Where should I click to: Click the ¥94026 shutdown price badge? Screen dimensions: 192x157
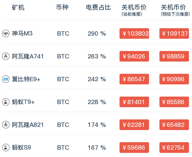[134, 56]
